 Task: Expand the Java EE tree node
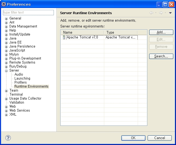(x=6, y=43)
